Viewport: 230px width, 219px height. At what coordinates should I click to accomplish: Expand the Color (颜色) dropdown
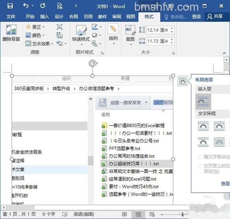35,35
